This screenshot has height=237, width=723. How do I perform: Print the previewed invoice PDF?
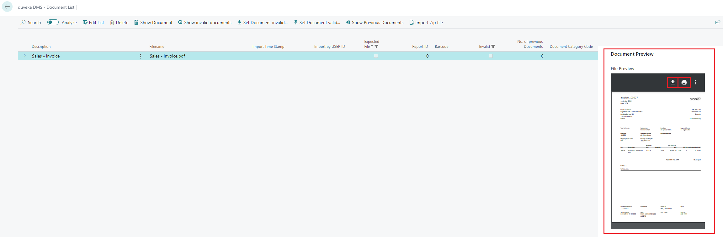pos(684,82)
